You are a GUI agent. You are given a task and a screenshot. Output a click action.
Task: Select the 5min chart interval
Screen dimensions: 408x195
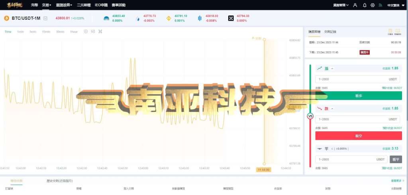33,32
